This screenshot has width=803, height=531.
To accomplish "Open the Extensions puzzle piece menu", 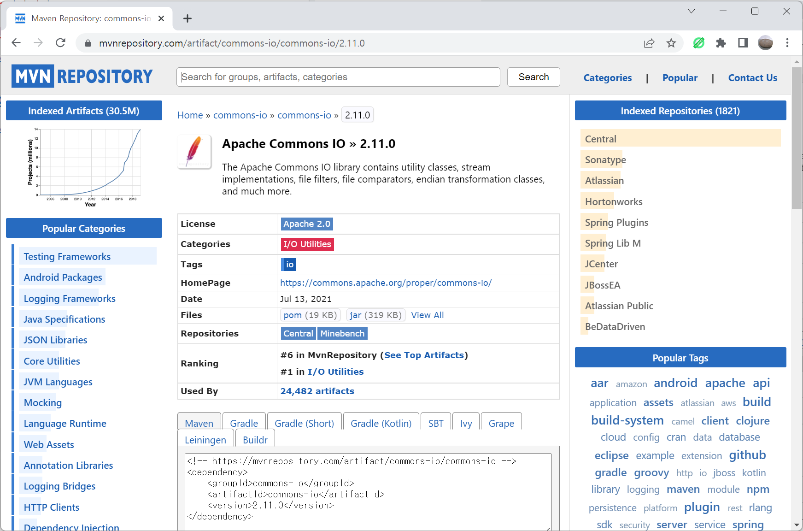I will (721, 43).
